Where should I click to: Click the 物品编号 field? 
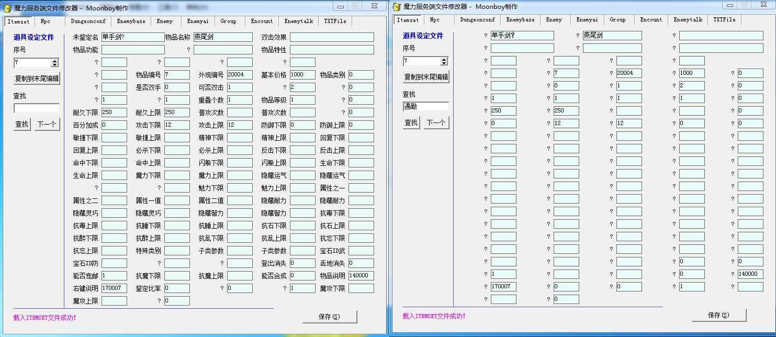coord(177,75)
